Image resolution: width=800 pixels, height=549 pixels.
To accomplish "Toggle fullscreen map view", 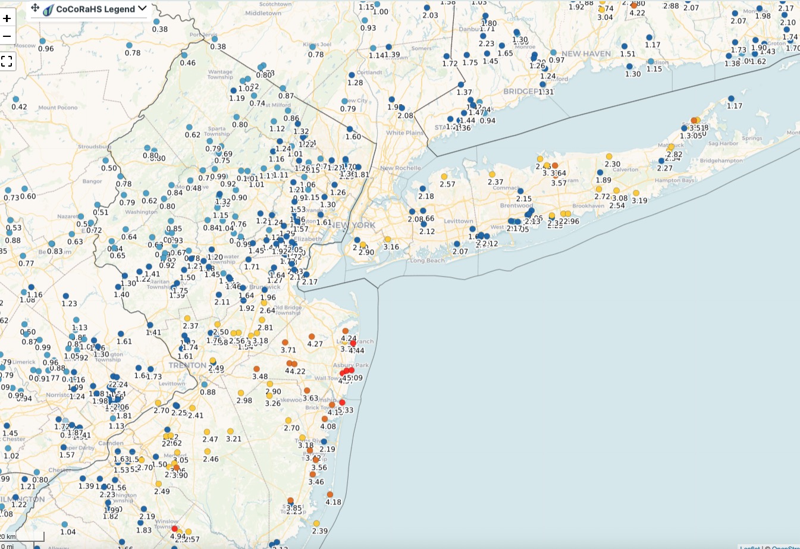I will pos(7,61).
